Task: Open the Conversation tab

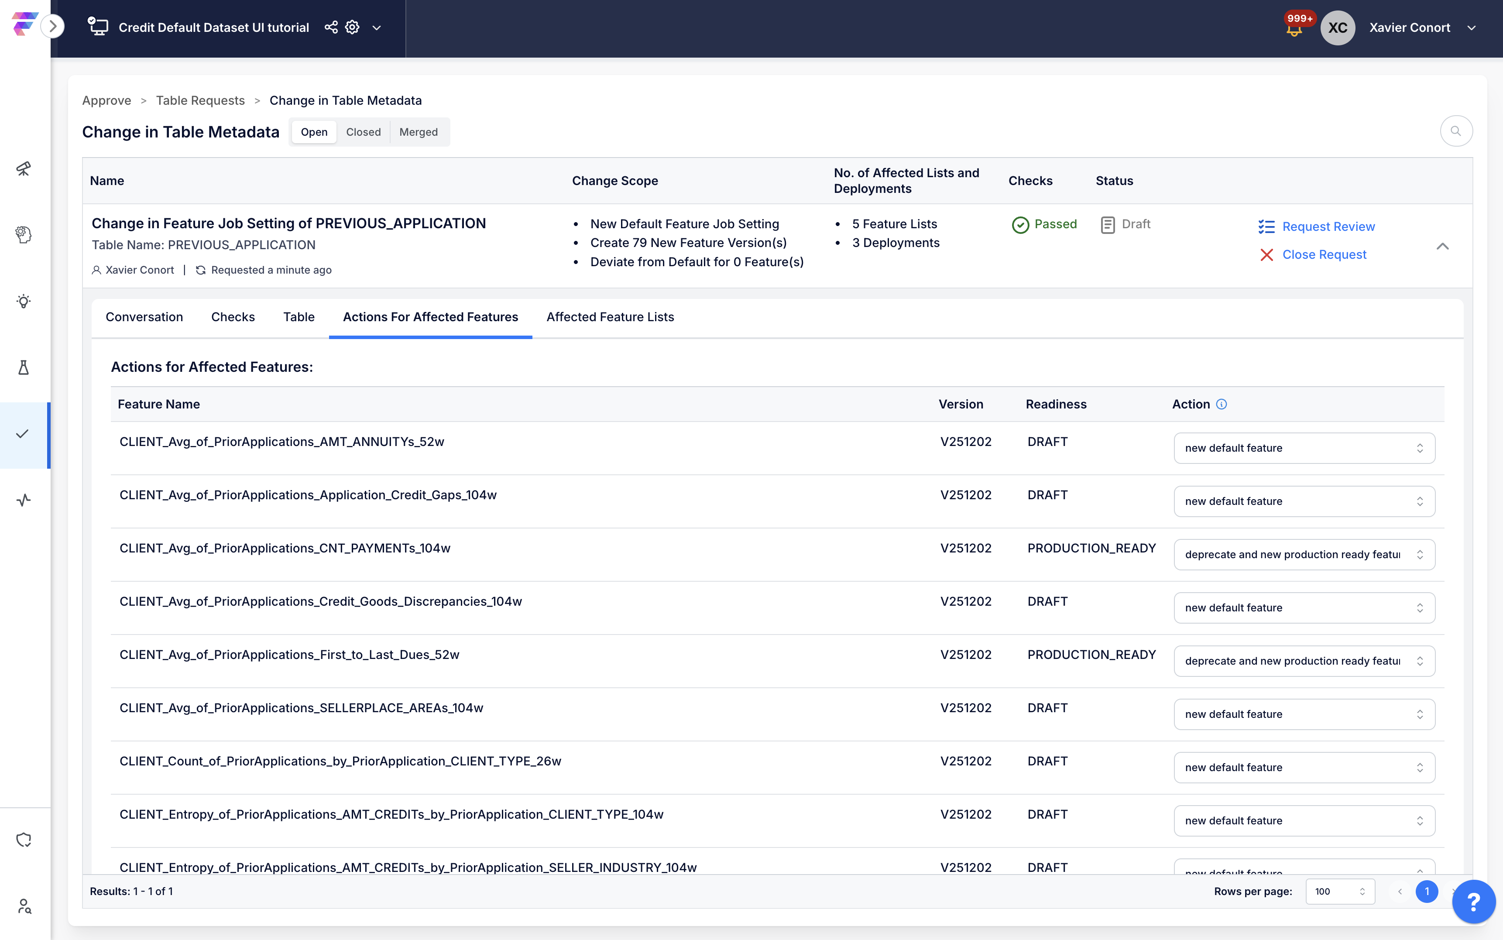Action: coord(144,317)
